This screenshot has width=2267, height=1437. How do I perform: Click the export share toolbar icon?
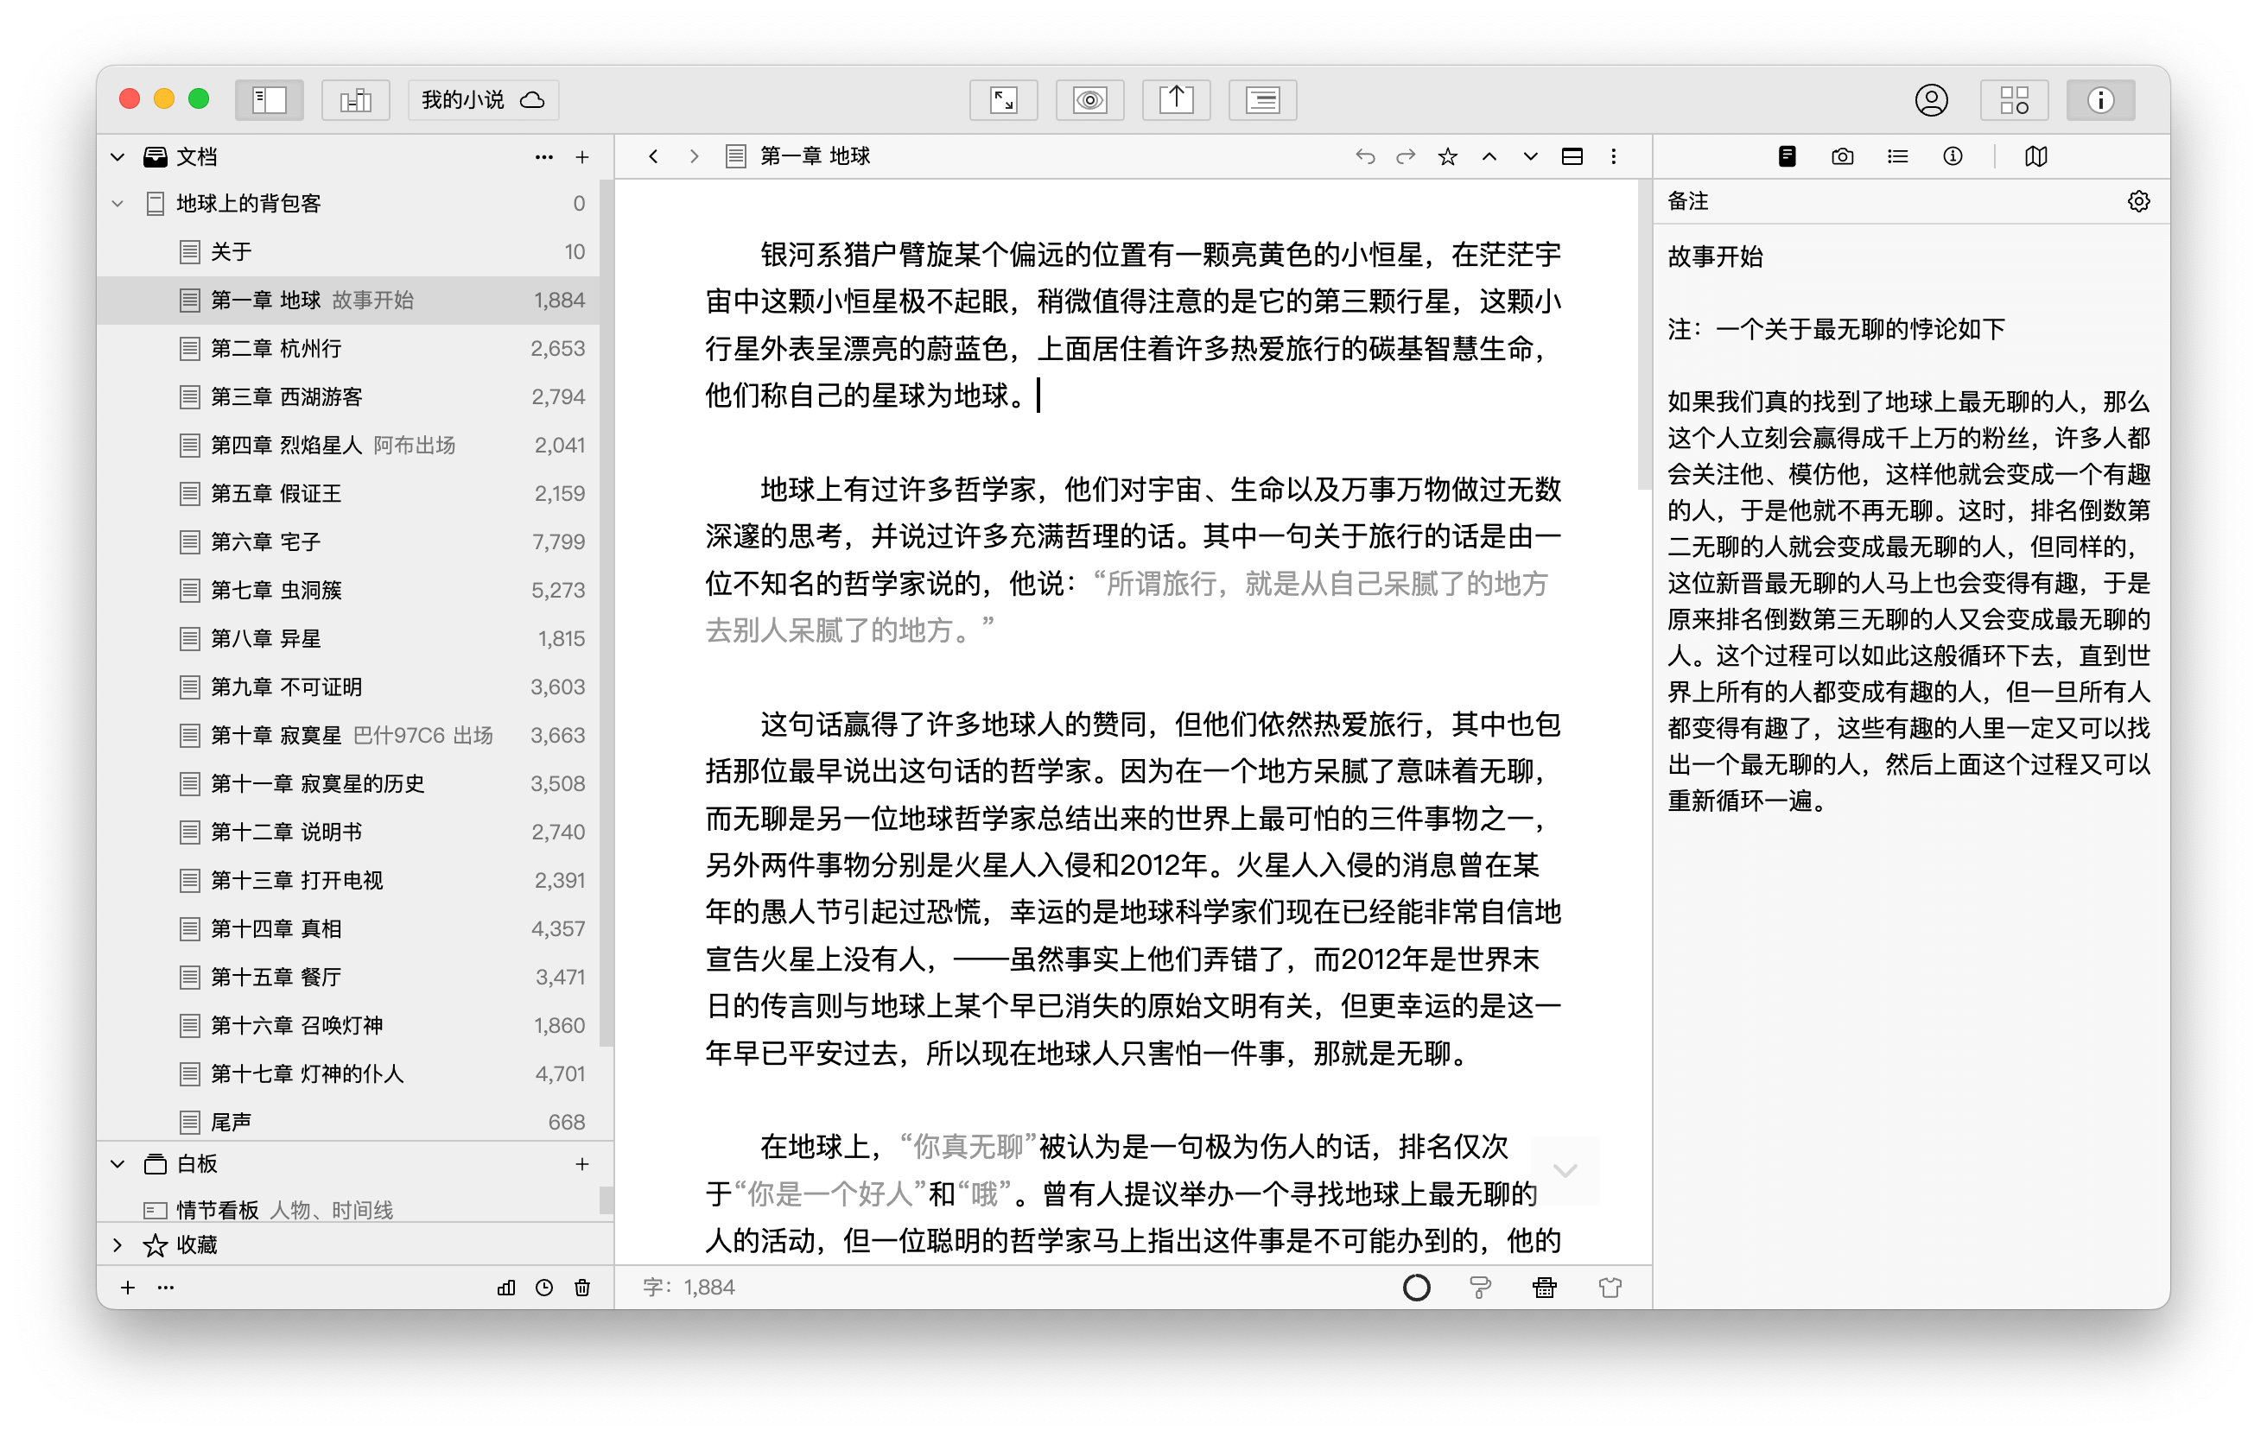tap(1176, 100)
